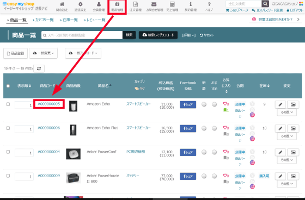305x200 pixels.
Task: Open the 拡張設定 gear icon menu
Action: tap(80, 7)
